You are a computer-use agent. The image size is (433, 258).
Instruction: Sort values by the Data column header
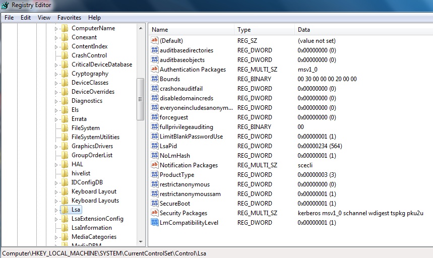(363, 30)
